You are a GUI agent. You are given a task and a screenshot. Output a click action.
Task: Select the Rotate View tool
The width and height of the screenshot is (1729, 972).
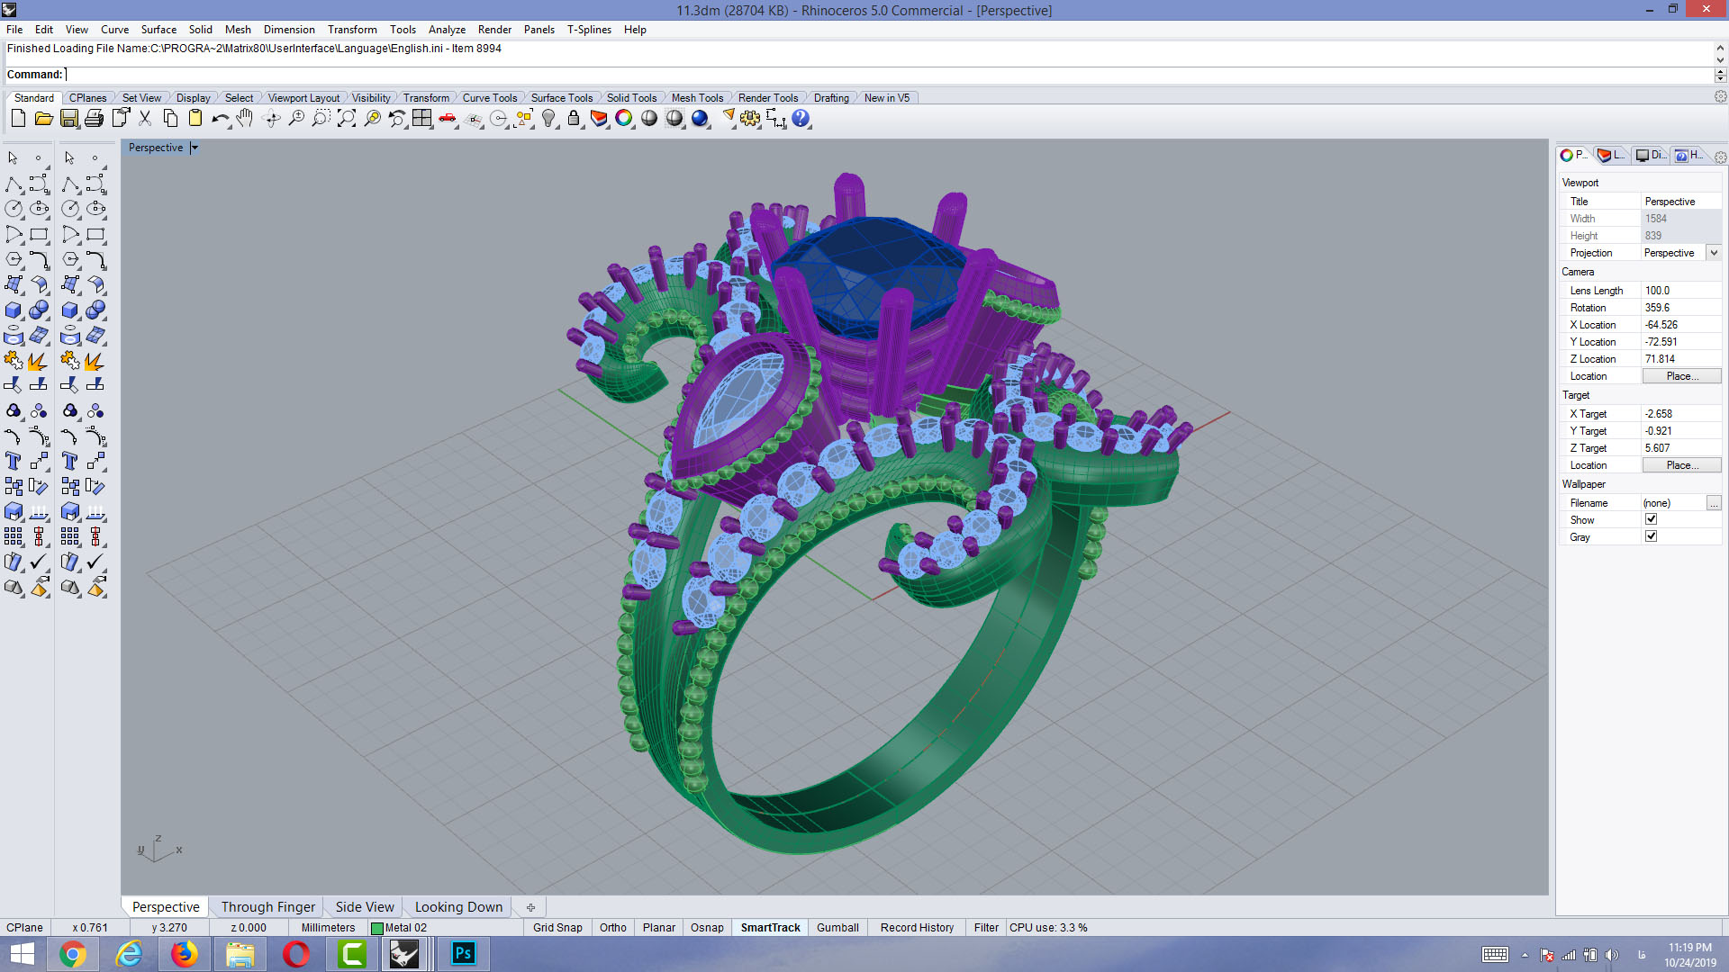[x=271, y=119]
